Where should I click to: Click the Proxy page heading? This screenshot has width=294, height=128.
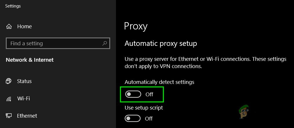tap(136, 26)
